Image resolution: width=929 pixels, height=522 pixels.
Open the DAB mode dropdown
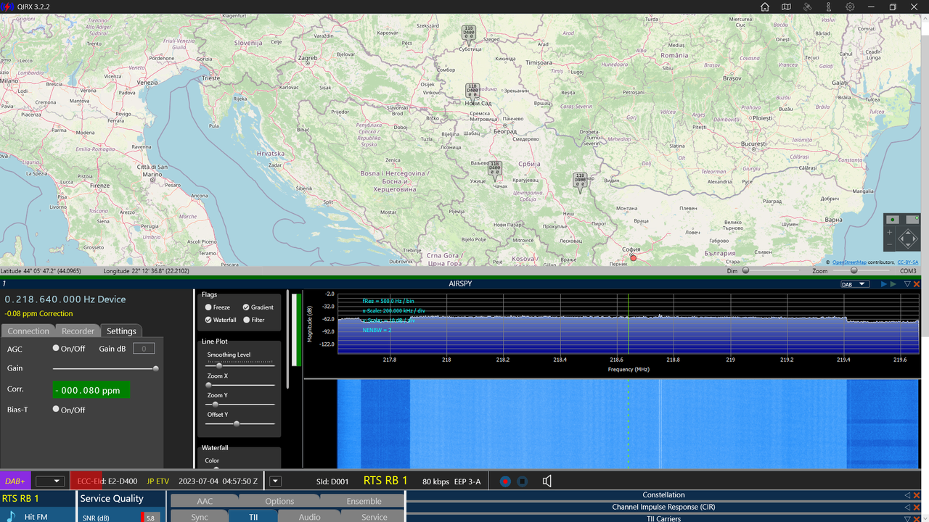(x=854, y=284)
